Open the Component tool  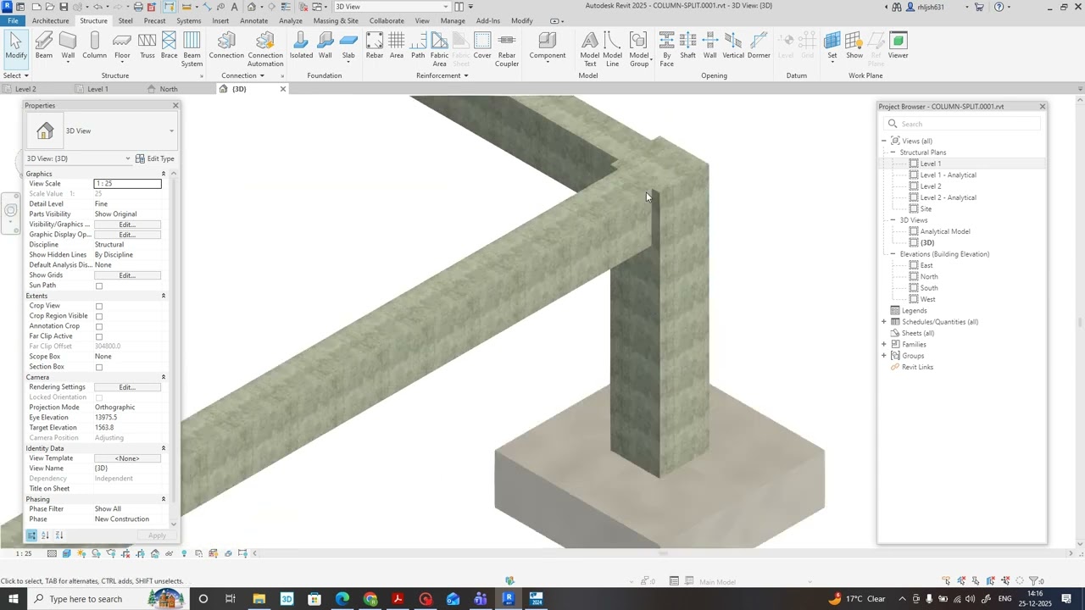click(x=548, y=47)
